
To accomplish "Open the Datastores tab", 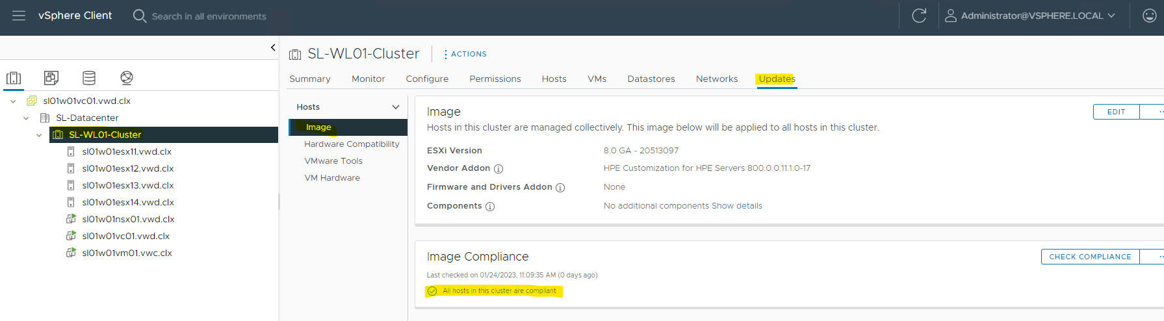I will click(x=651, y=79).
